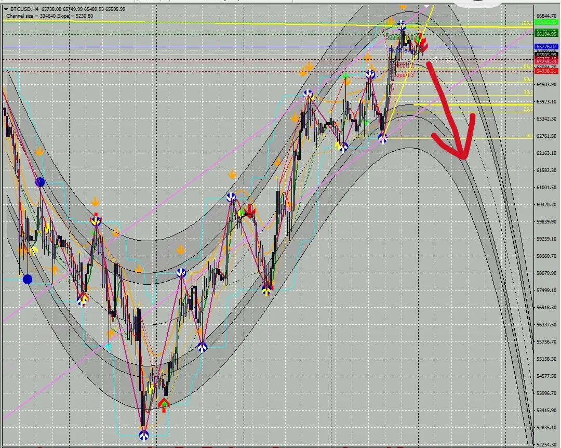
Task: Select the Fibonacci 61.8 level label
Action: [x=528, y=66]
